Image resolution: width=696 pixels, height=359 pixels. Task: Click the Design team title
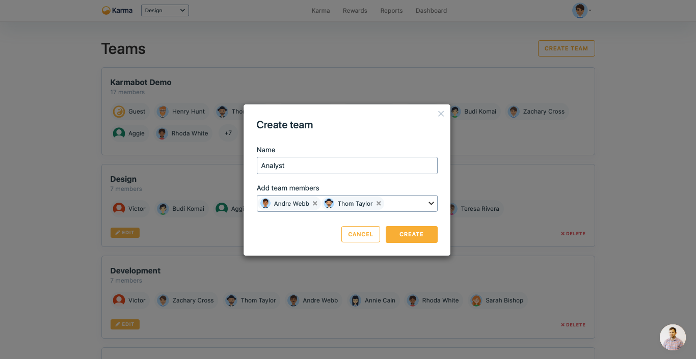pos(123,179)
